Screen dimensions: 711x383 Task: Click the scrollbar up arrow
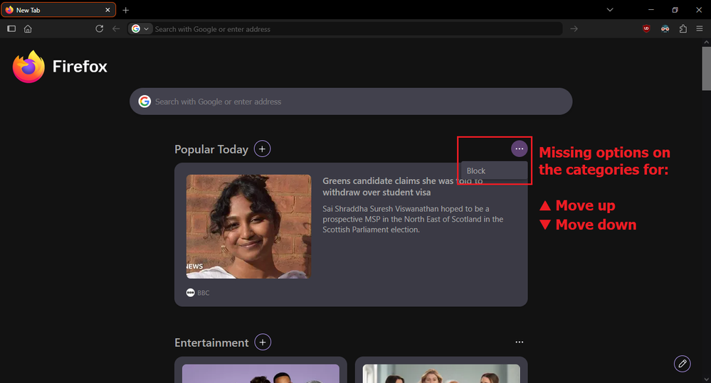click(707, 42)
